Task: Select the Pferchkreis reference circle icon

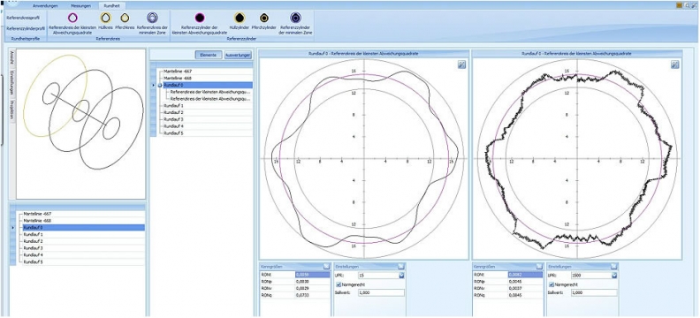Action: click(x=125, y=18)
